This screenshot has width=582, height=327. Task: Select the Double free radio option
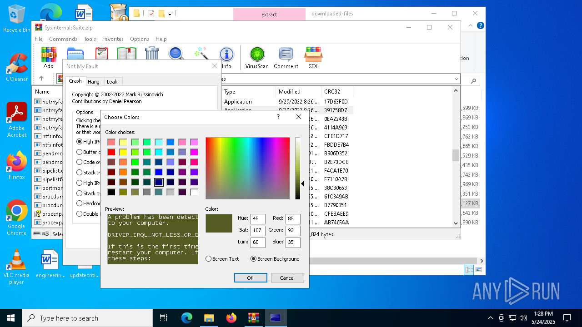[79, 214]
